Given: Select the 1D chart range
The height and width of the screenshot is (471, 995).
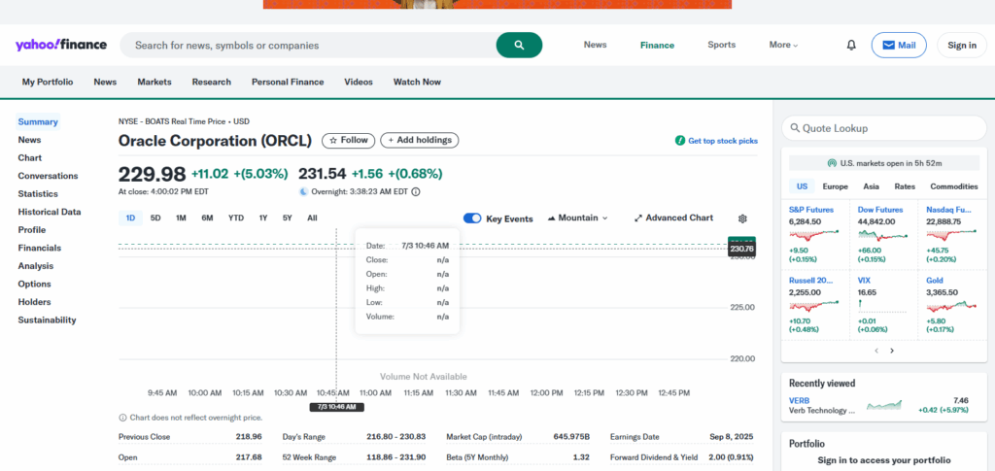Looking at the screenshot, I should pos(130,219).
